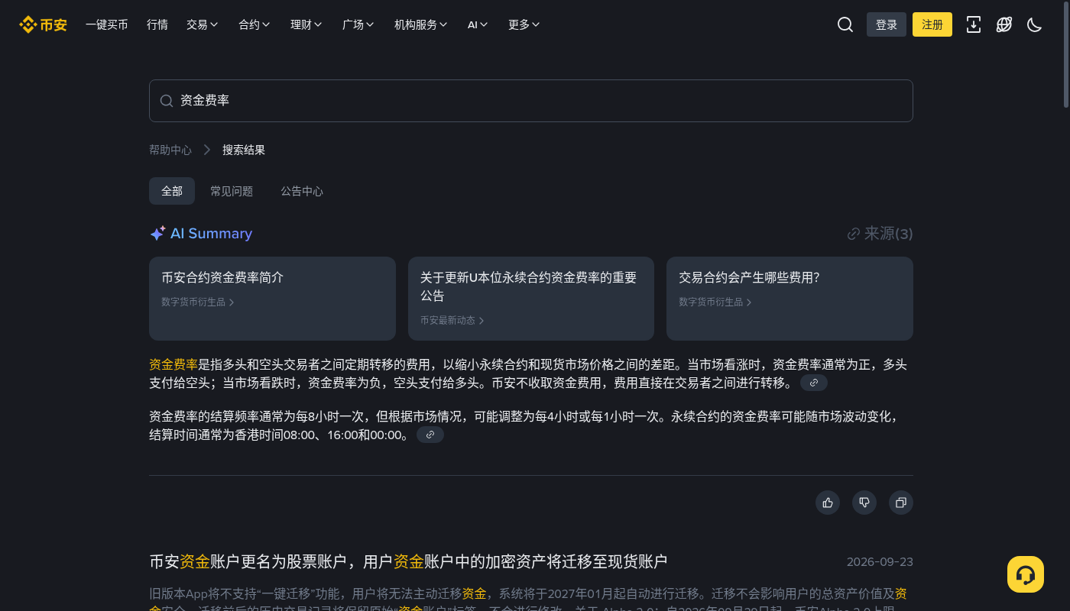Image resolution: width=1070 pixels, height=611 pixels.
Task: Select the 全部 tab
Action: [172, 191]
